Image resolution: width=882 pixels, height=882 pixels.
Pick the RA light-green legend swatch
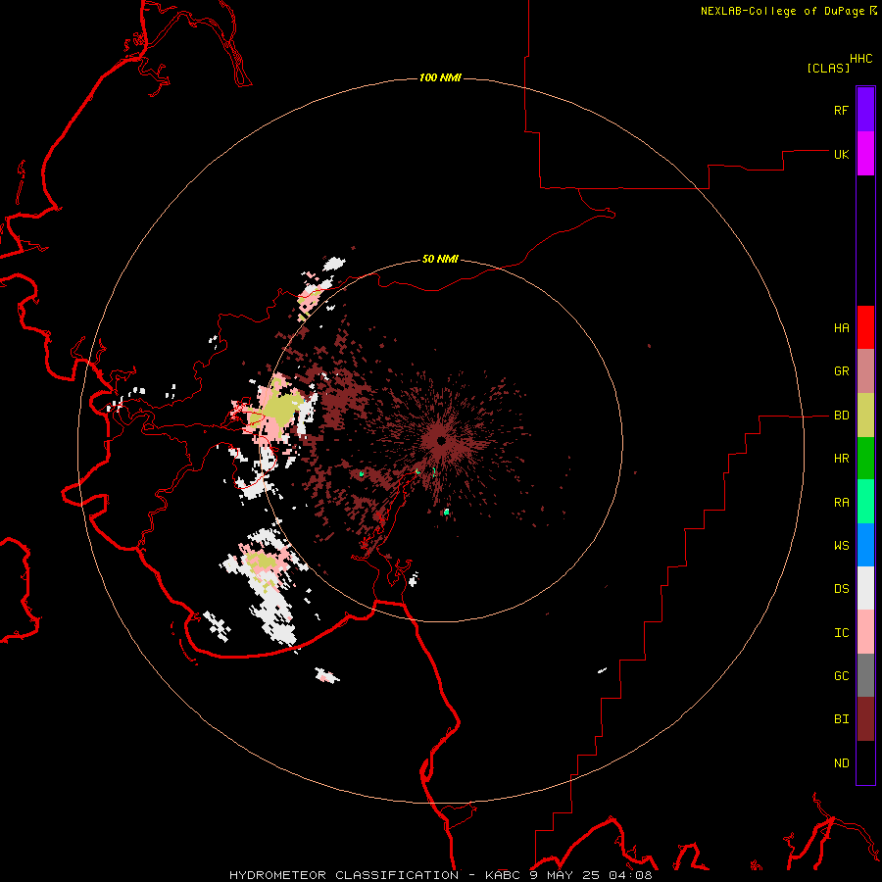[x=865, y=502]
